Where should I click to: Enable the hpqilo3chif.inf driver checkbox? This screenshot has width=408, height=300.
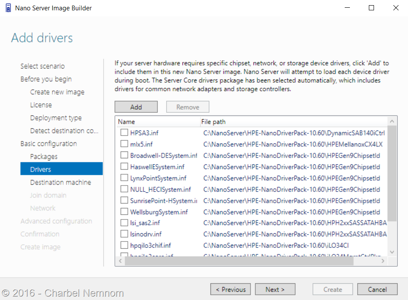(124, 245)
